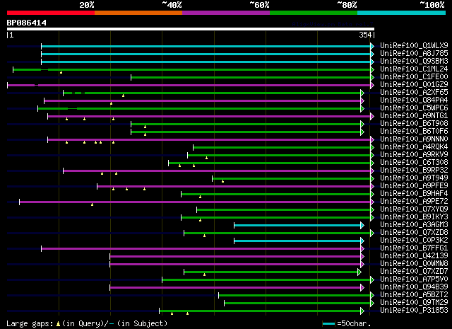Select the UniRef100_A9NTG1 label
452x329 pixels.
click(x=414, y=116)
